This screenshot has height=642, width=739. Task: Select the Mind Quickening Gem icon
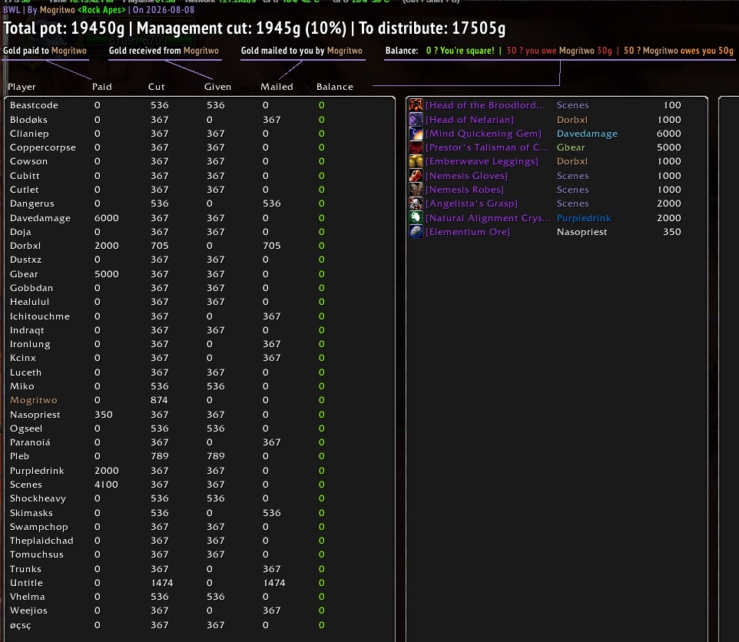pyautogui.click(x=416, y=134)
